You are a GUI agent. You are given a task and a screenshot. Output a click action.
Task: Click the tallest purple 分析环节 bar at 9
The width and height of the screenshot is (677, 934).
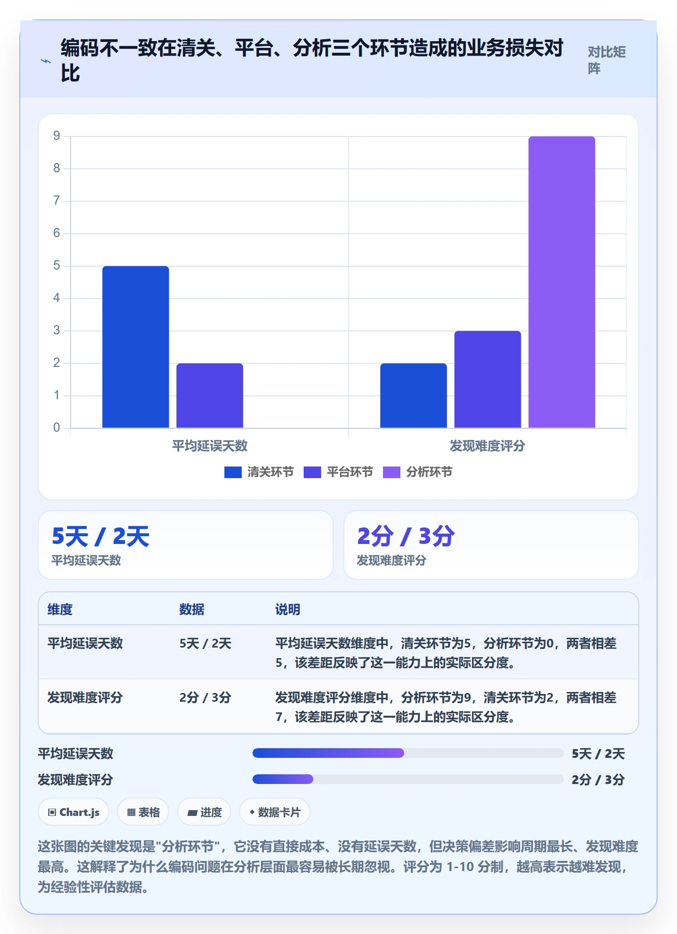tap(562, 282)
